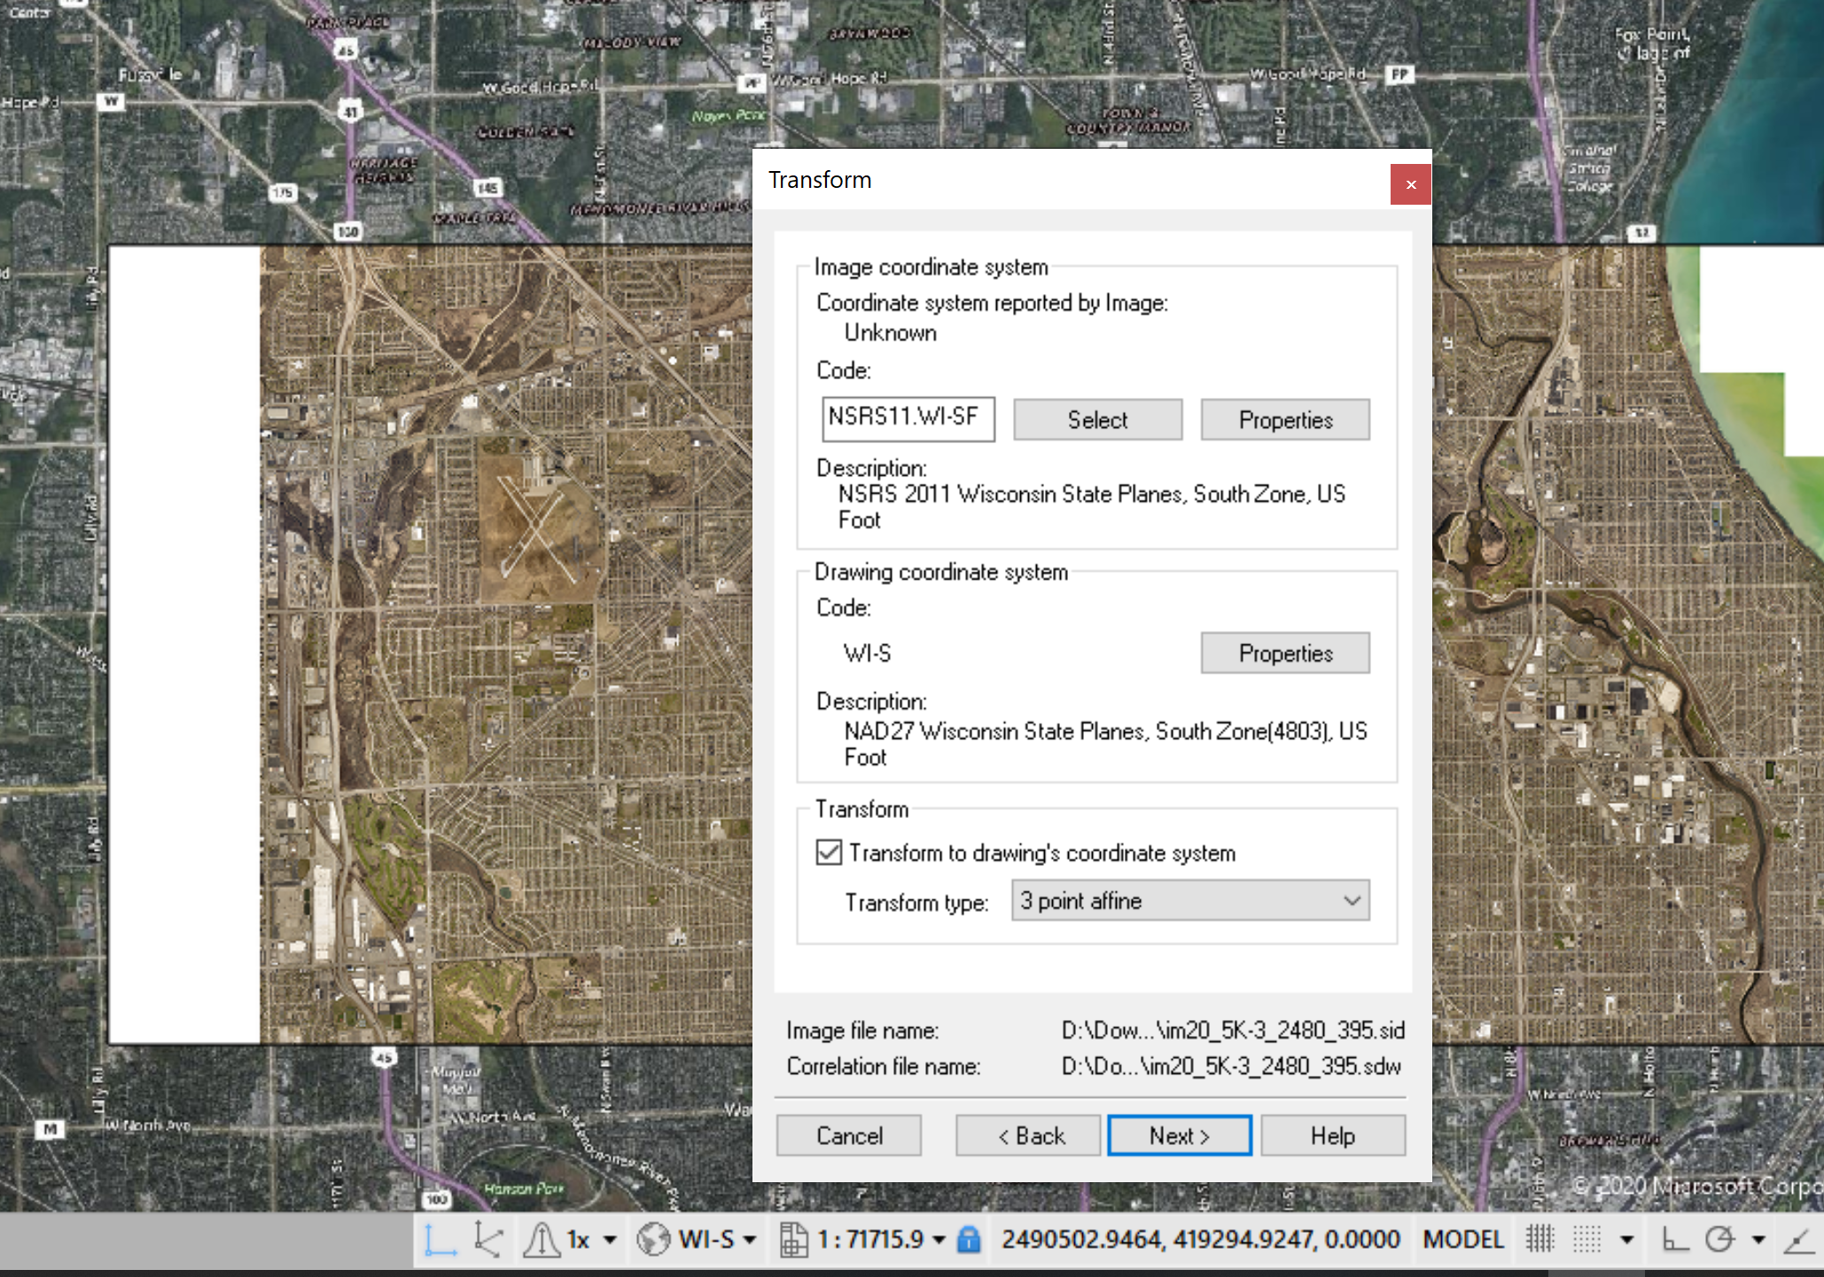Click the annotation scale 1x icon
1824x1277 pixels.
576,1240
